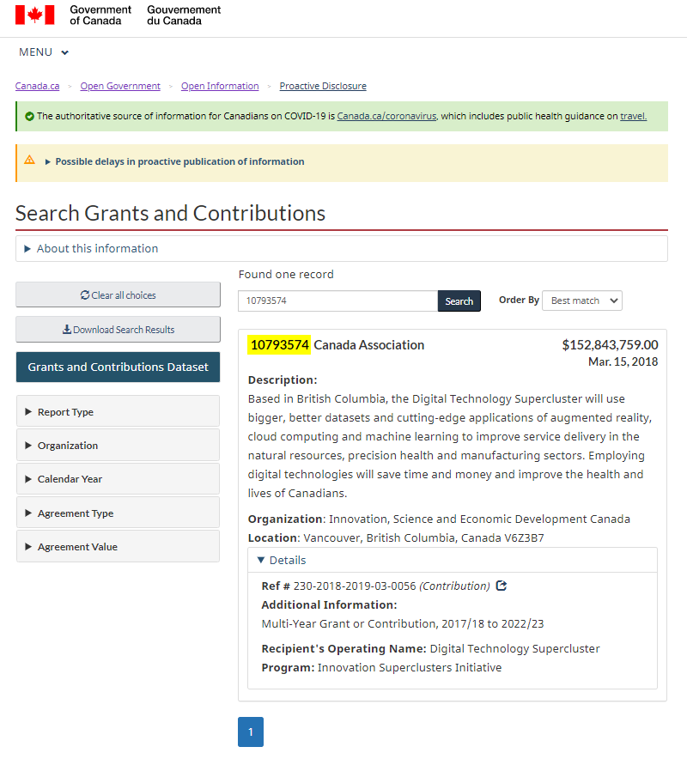Click the Search button
Screen dimensions: 687x759
pyautogui.click(x=459, y=301)
